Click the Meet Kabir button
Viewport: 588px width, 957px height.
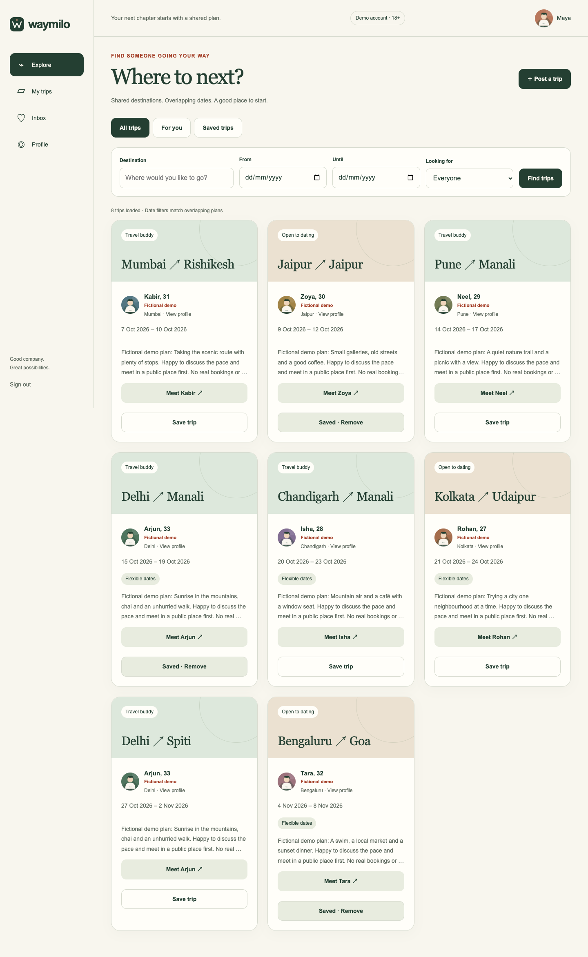tap(184, 393)
